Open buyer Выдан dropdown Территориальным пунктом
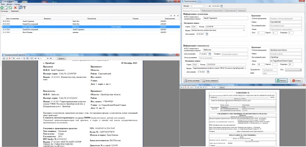The image size is (306, 147). (245, 68)
